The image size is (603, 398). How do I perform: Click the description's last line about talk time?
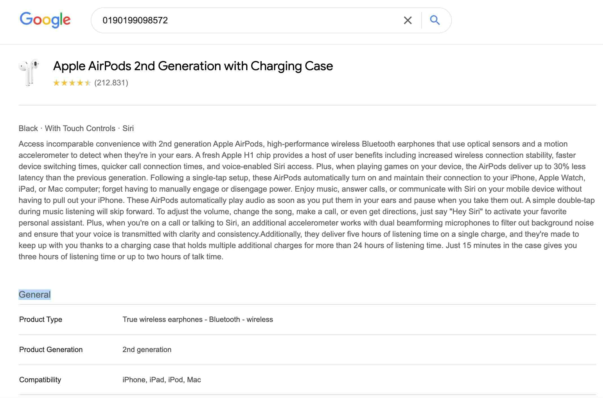pos(121,257)
